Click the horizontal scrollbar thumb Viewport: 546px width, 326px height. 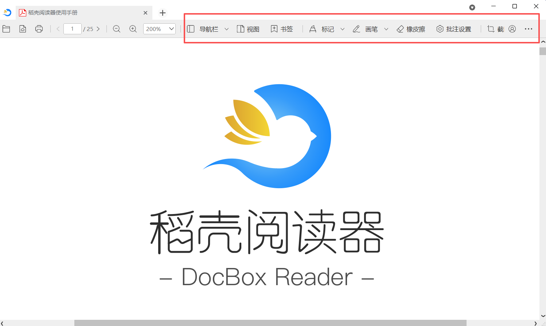click(270, 323)
